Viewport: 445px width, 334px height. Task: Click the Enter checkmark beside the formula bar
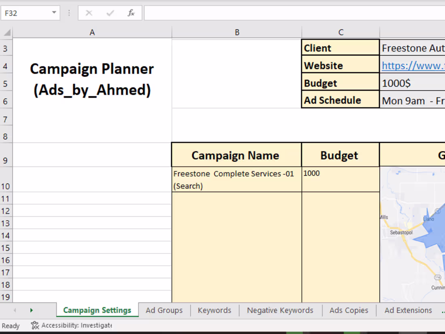110,13
